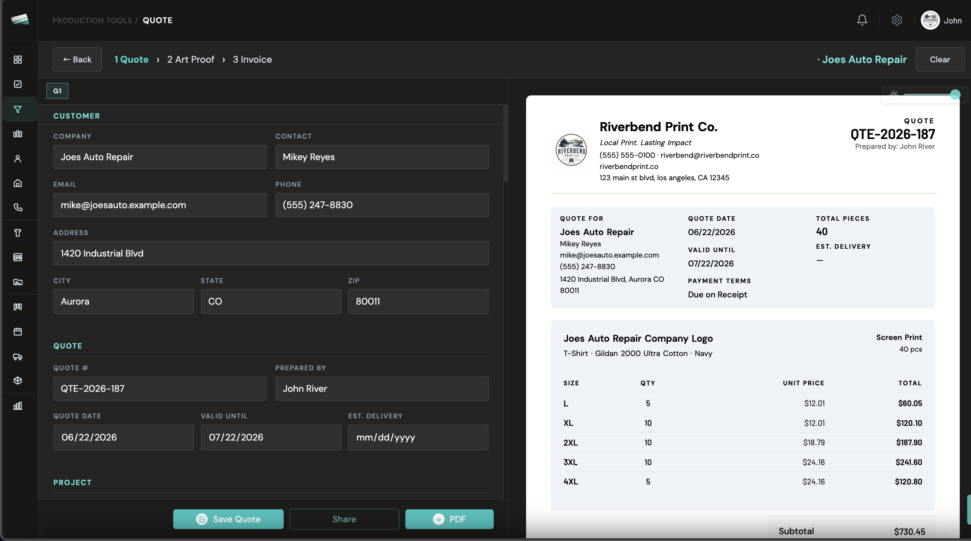Click the Save Quote button

(228, 519)
